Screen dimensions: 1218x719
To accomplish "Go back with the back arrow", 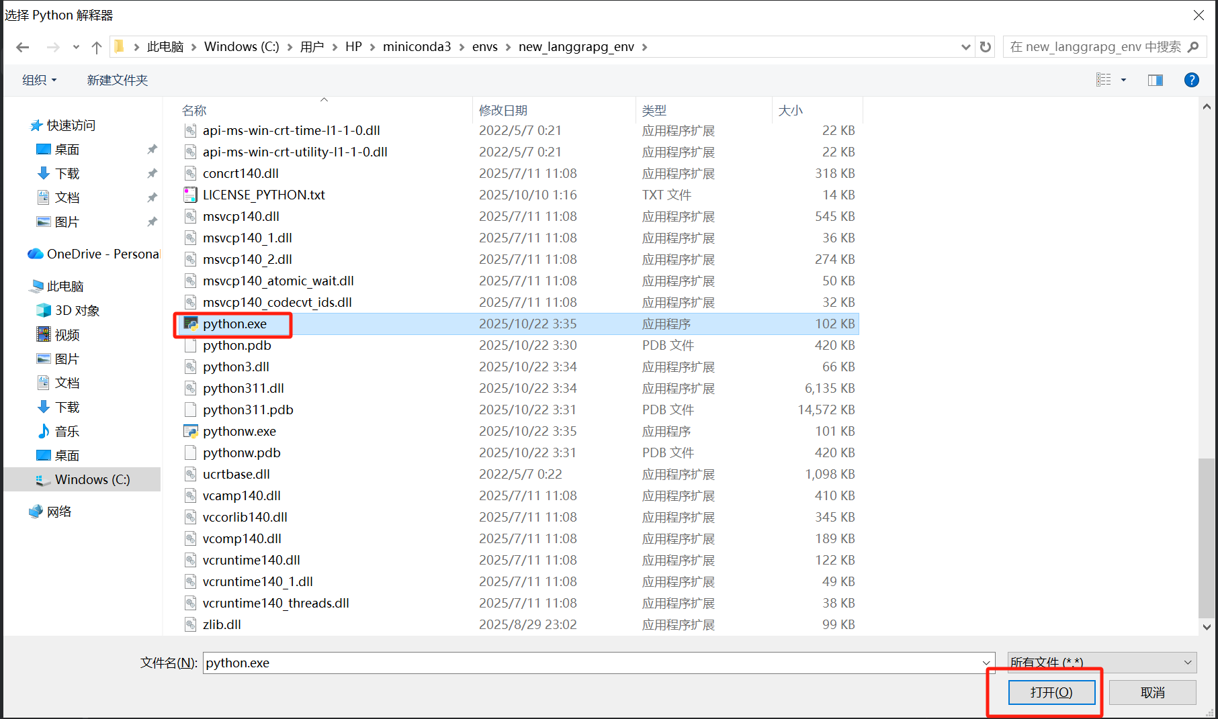I will tap(23, 47).
